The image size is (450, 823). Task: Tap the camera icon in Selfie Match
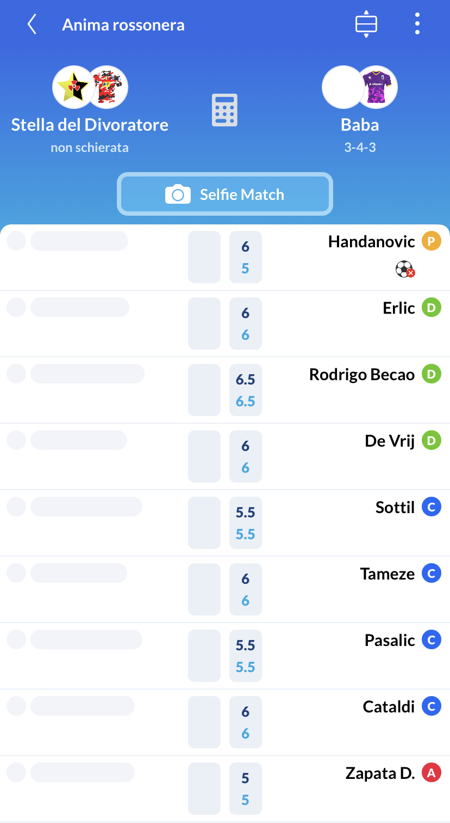[x=178, y=194]
